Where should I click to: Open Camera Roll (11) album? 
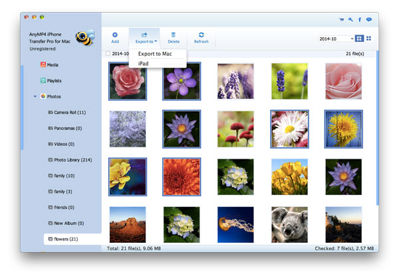click(x=69, y=112)
